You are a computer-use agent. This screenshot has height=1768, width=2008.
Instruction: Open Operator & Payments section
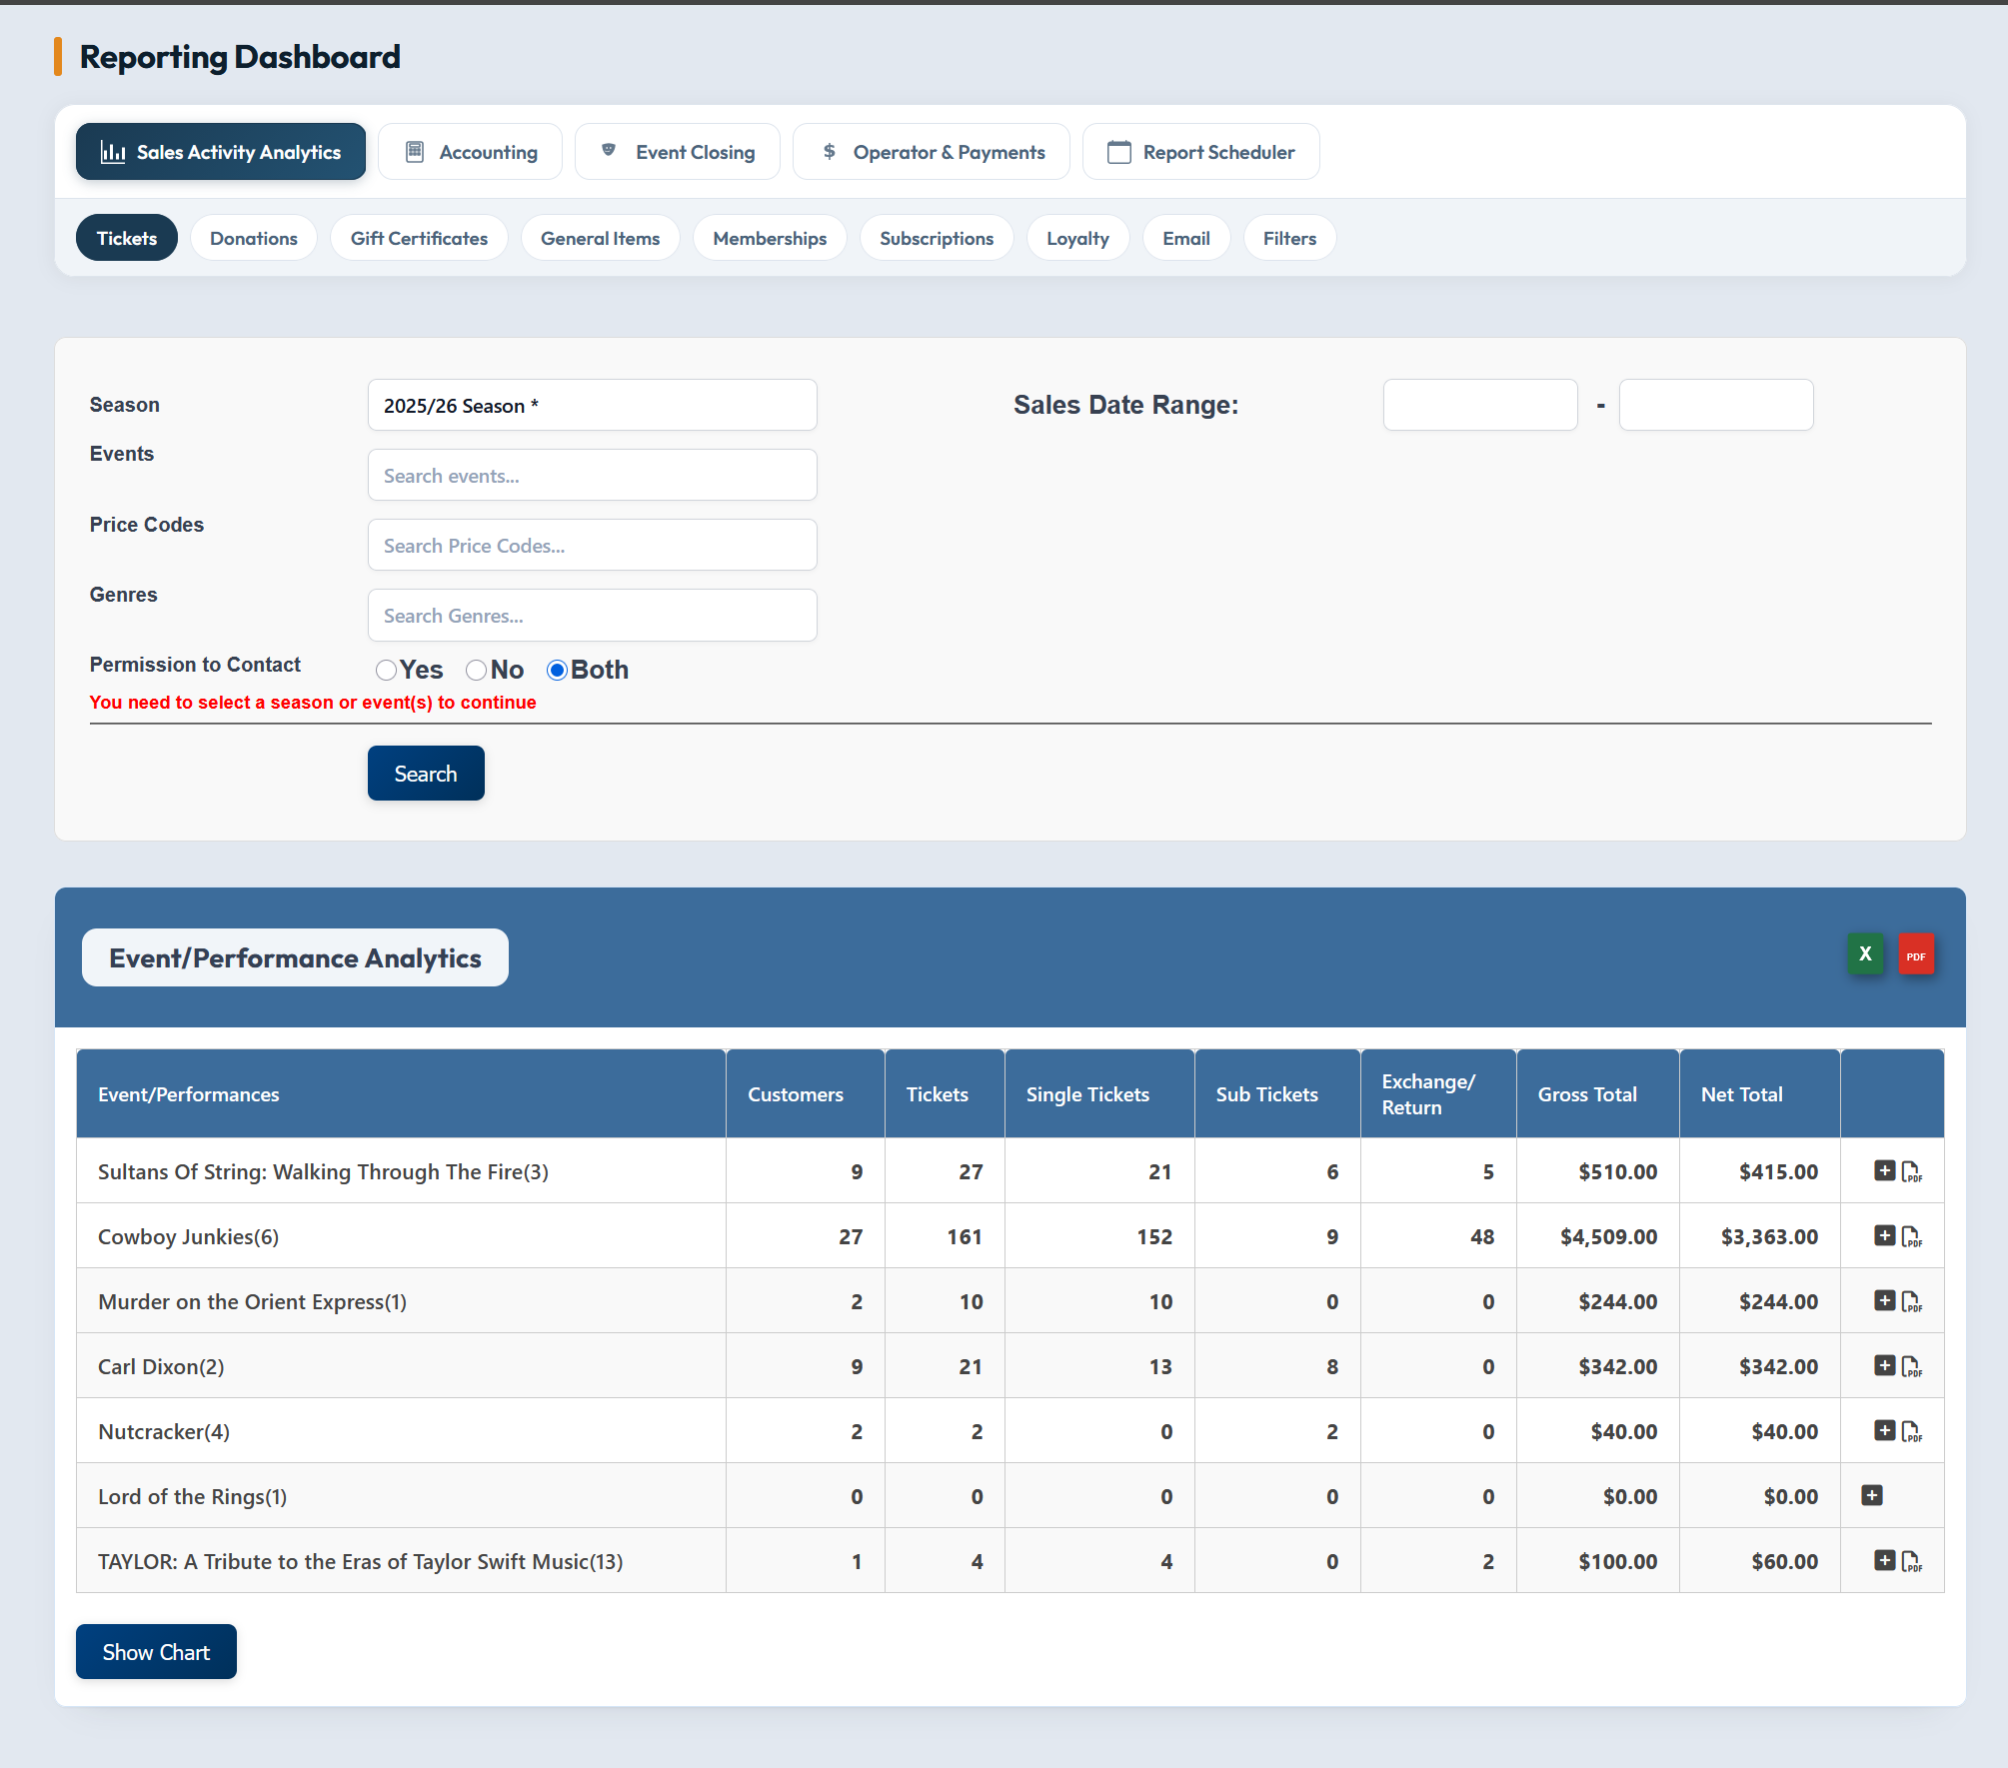coord(932,152)
